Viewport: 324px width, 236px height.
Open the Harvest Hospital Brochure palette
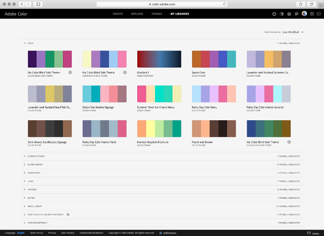tap(159, 129)
